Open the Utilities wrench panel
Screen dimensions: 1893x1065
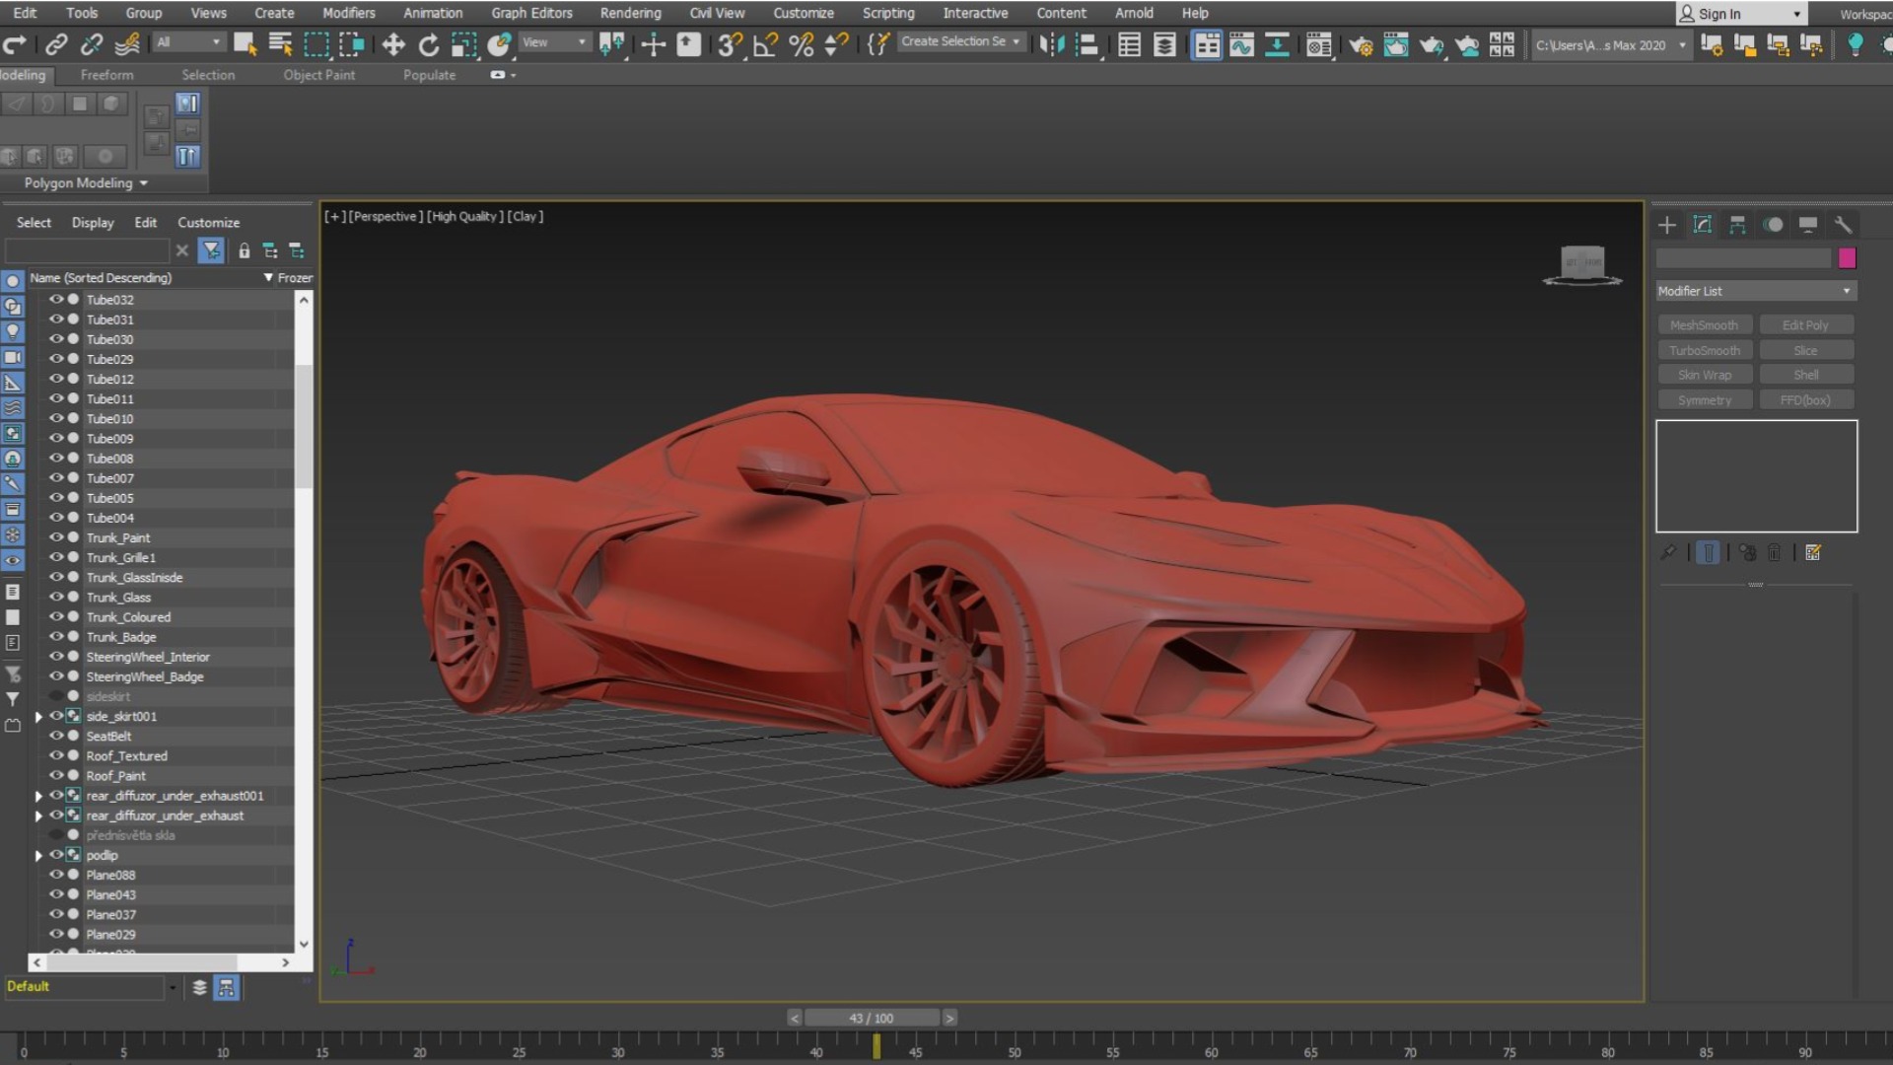[x=1843, y=225]
